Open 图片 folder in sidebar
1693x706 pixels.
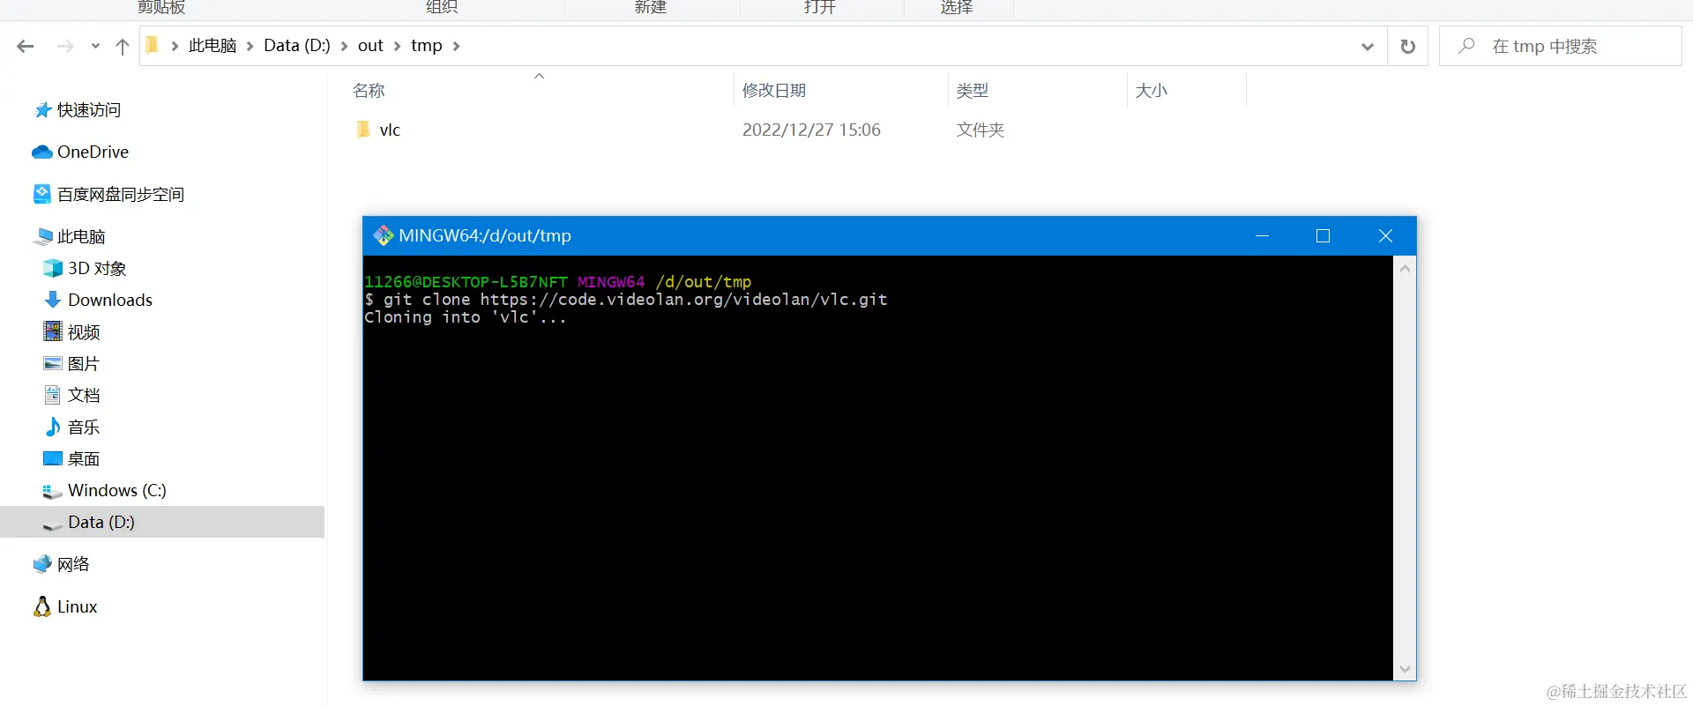pyautogui.click(x=84, y=363)
